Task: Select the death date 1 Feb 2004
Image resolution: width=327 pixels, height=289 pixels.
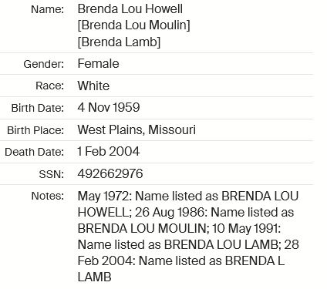Action: click(x=109, y=151)
